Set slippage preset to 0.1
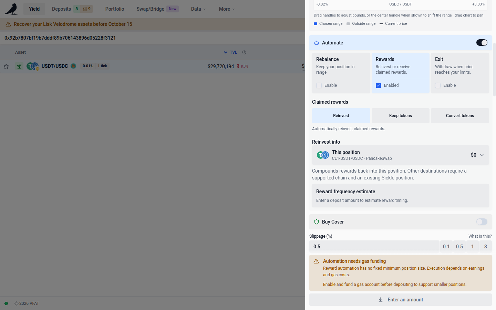Screen dimensions: 496x310 click(x=446, y=247)
